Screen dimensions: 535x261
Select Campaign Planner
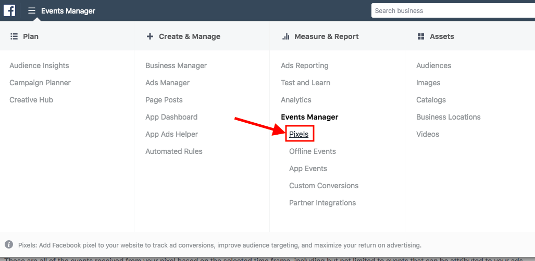(40, 83)
